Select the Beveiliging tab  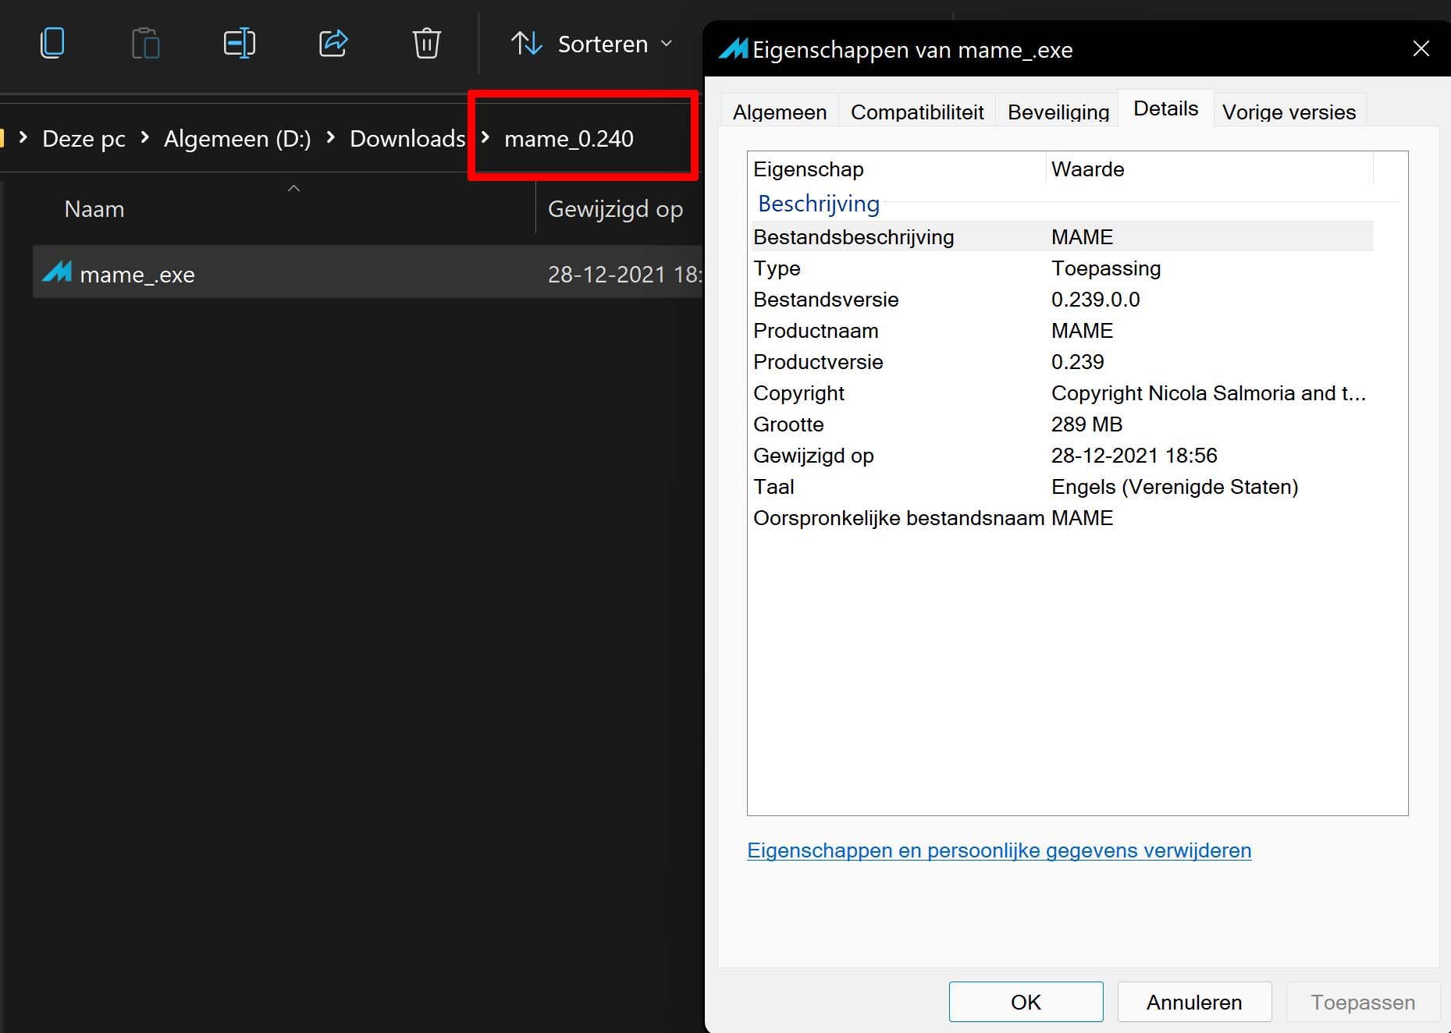pyautogui.click(x=1058, y=112)
